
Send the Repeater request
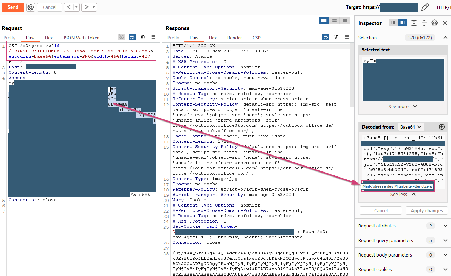pyautogui.click(x=13, y=7)
